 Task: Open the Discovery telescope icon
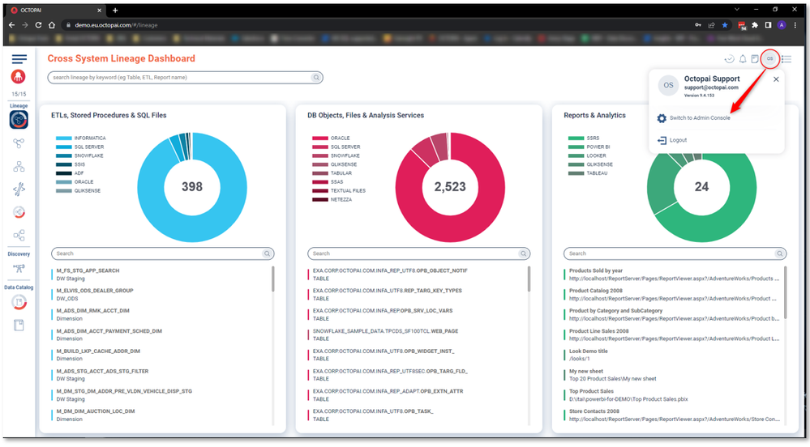coord(19,268)
